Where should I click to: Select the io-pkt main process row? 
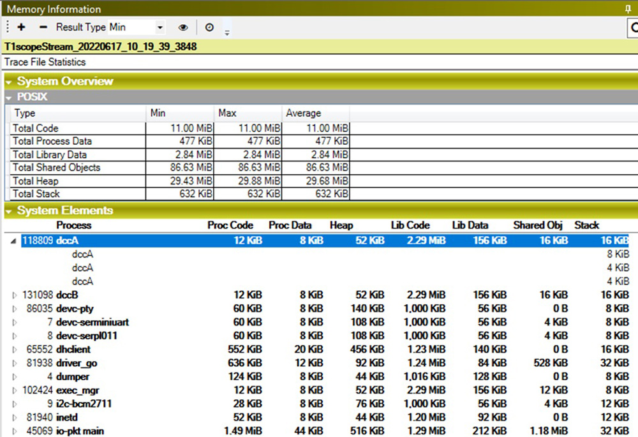point(80,431)
